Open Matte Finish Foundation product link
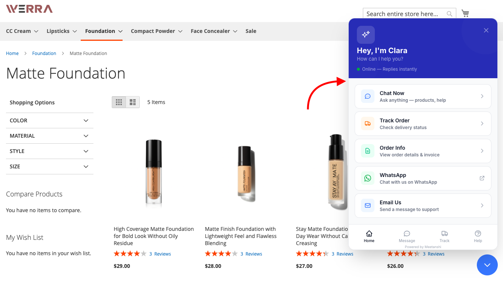 241,236
